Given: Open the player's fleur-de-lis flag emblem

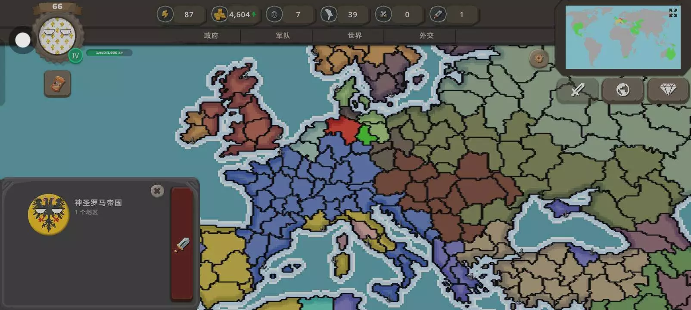Looking at the screenshot, I should (57, 36).
